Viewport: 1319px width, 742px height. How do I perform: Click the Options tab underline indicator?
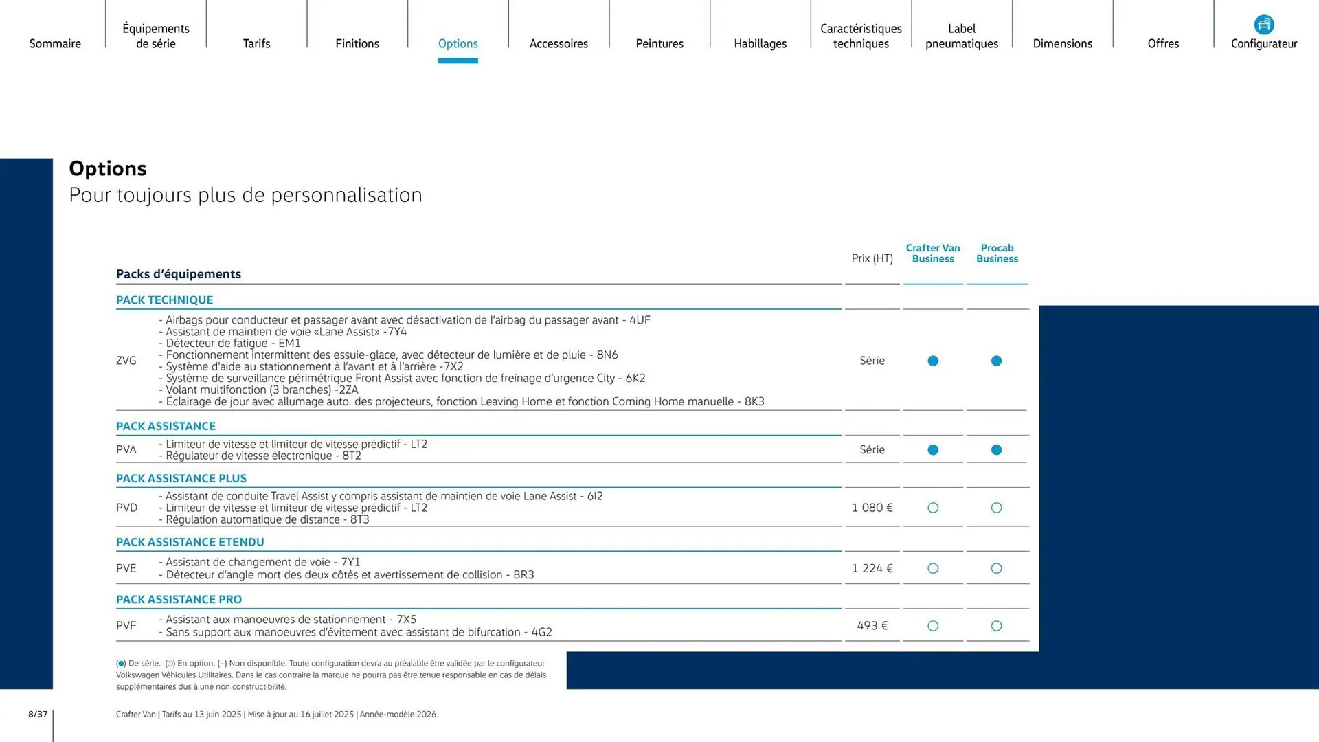[x=458, y=60]
